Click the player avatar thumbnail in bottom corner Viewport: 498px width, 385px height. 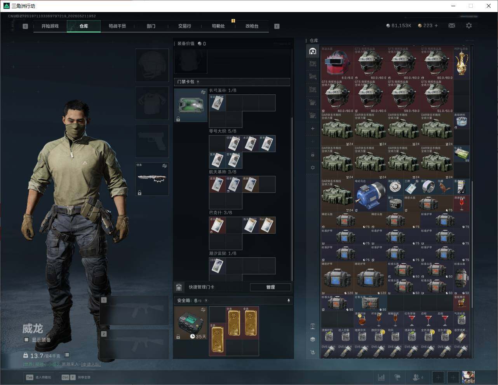click(468, 377)
